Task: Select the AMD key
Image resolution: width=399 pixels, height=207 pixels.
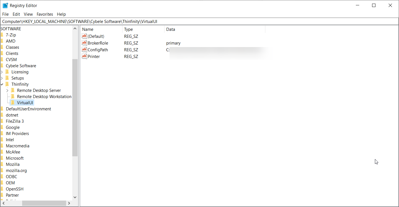Action: pyautogui.click(x=11, y=41)
